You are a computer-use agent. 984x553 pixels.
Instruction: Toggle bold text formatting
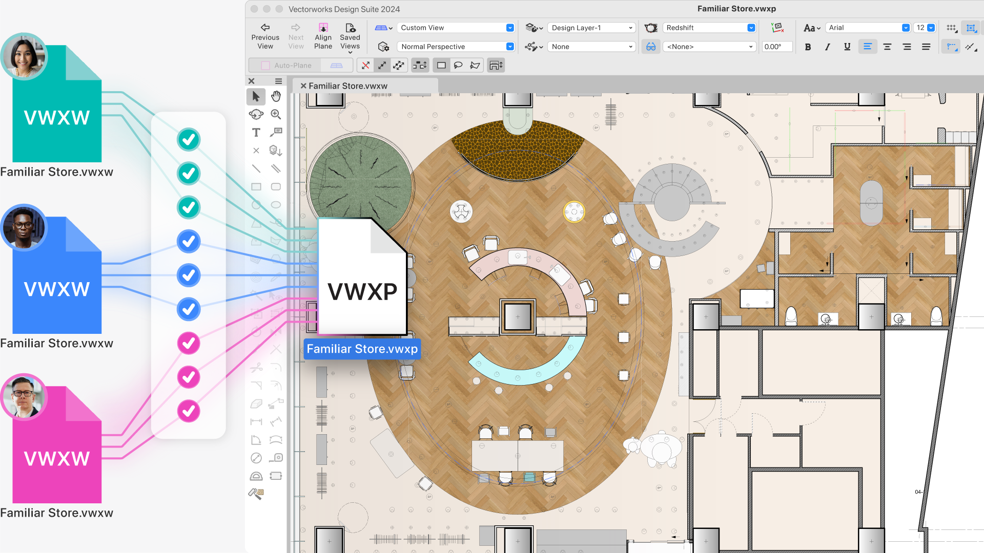808,47
